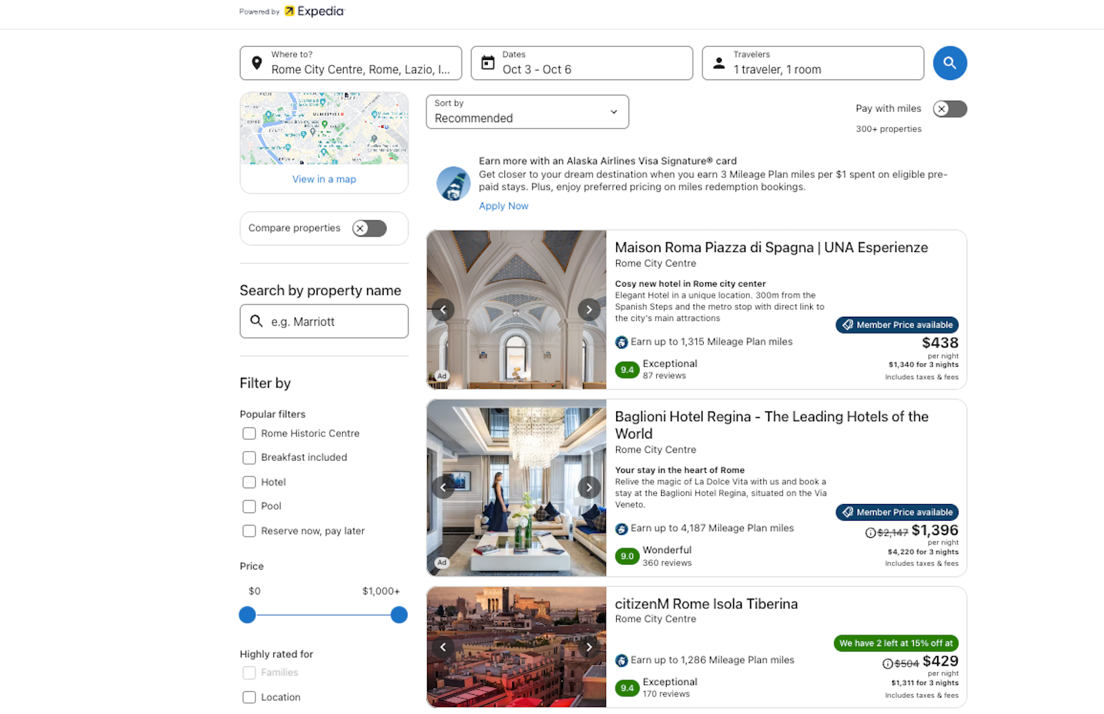Click previous photo arrow on Maison Roma image
Screen dimensions: 1104x714
[x=443, y=309]
